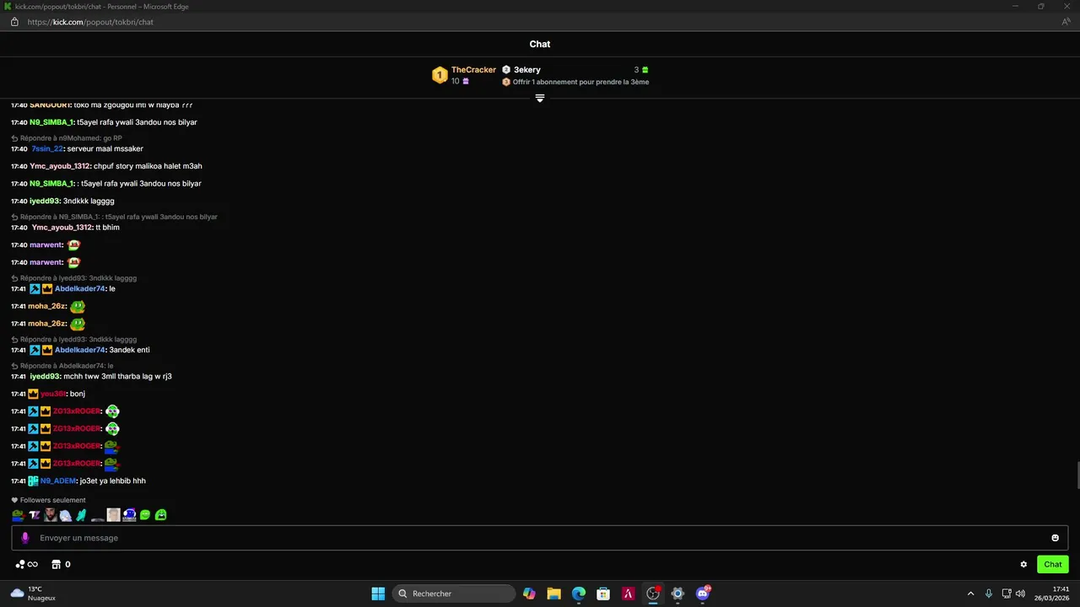Open the emoji picker in message box
1080x607 pixels.
pyautogui.click(x=1055, y=538)
